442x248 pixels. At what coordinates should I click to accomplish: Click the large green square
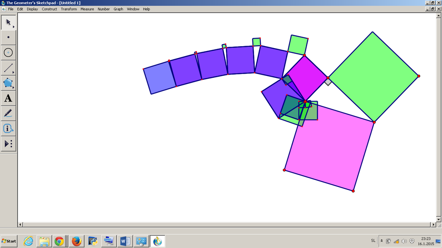pyautogui.click(x=374, y=76)
